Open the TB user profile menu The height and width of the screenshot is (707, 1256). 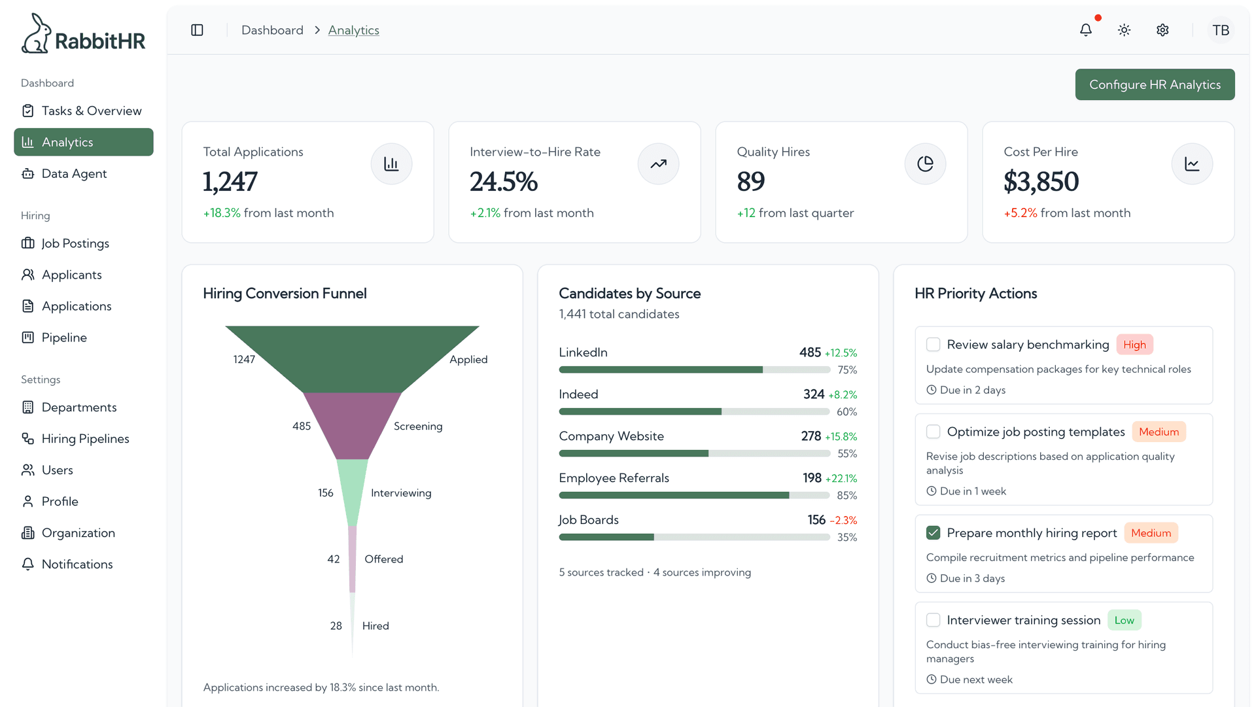pyautogui.click(x=1221, y=29)
